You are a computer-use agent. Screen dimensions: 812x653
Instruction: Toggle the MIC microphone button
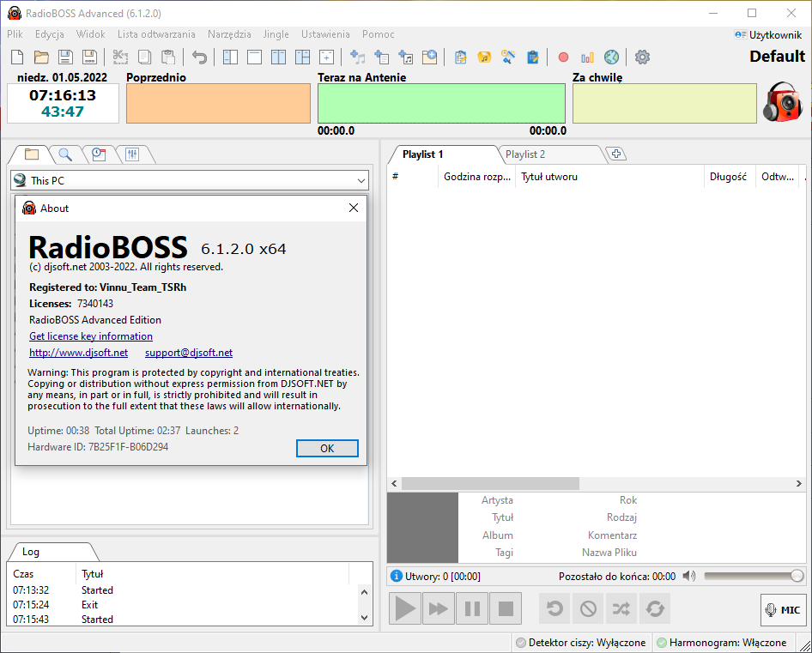point(784,610)
